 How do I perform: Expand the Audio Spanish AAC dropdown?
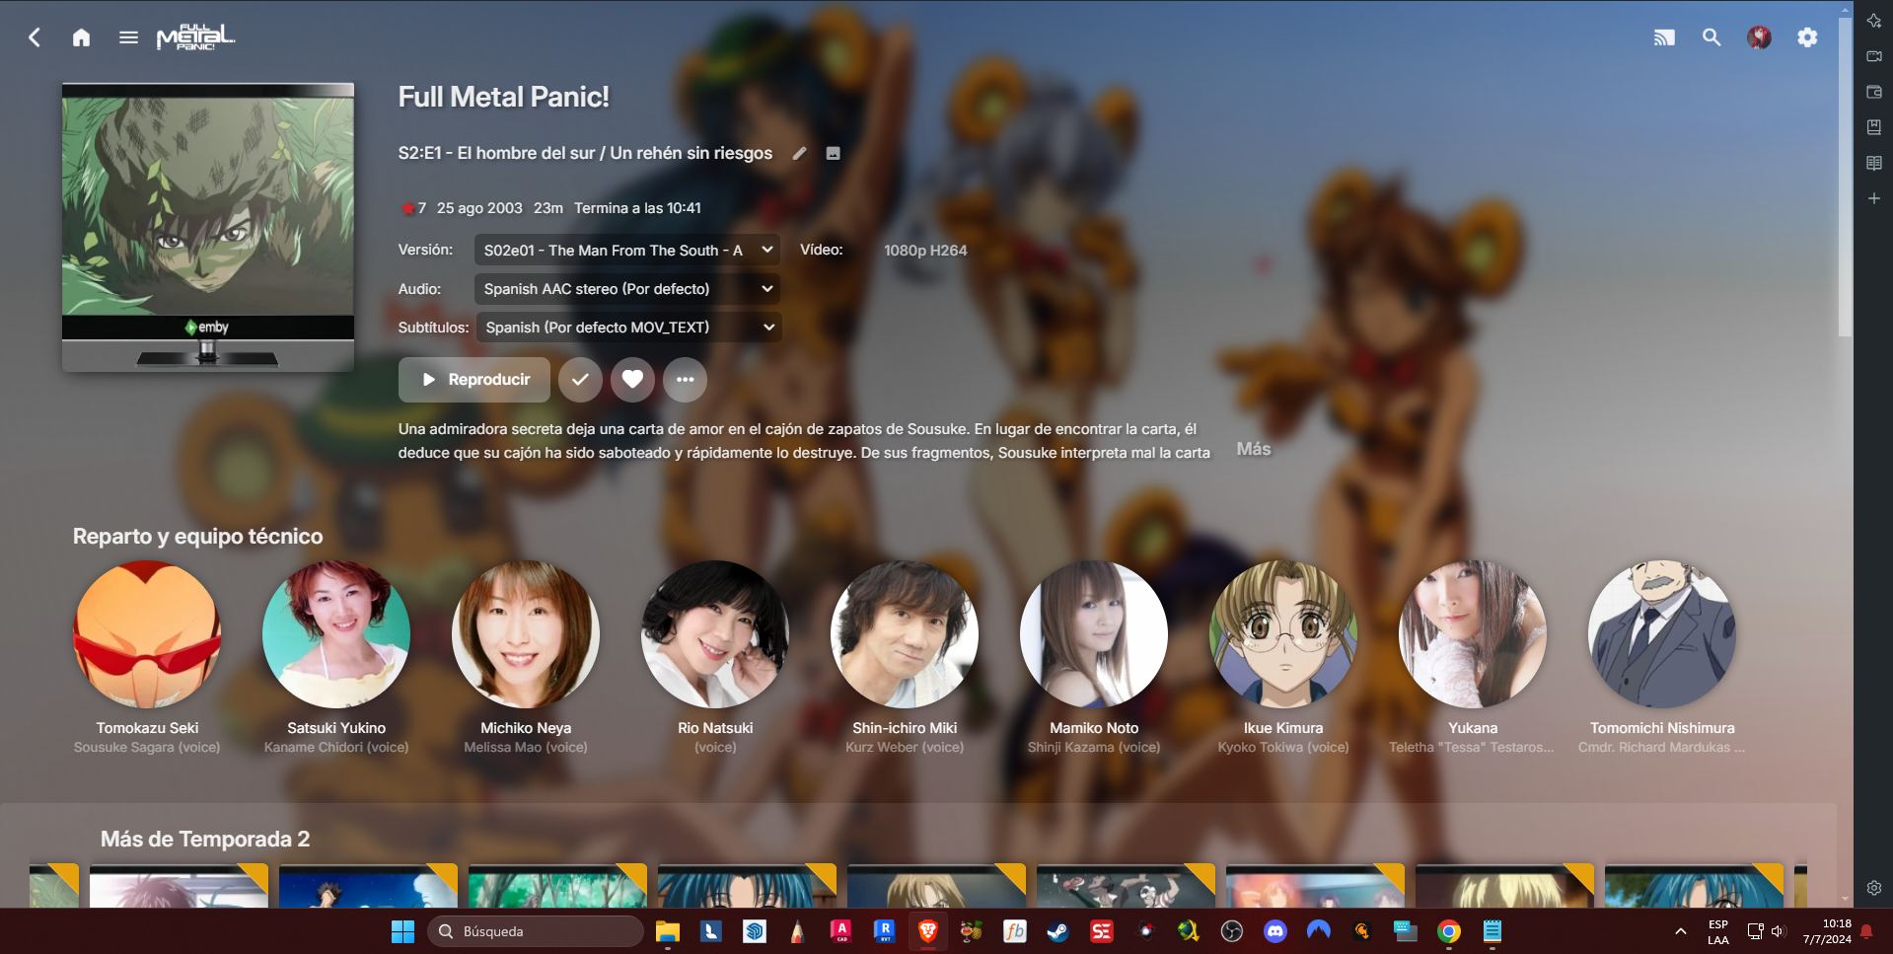coord(627,289)
